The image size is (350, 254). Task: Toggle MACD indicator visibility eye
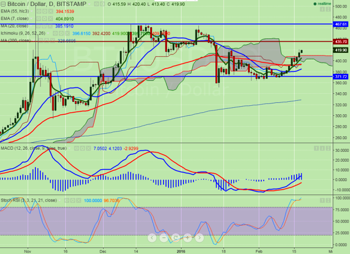[77, 148]
